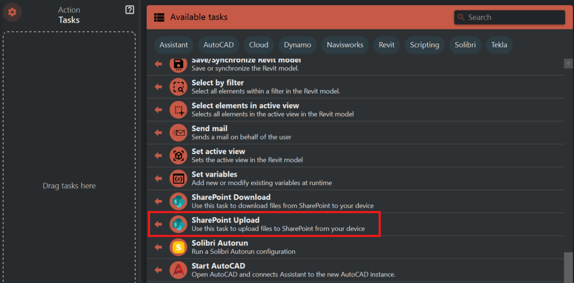The image size is (574, 283).
Task: Click 'Sets the active view in the Revit model'
Action: pyautogui.click(x=247, y=160)
